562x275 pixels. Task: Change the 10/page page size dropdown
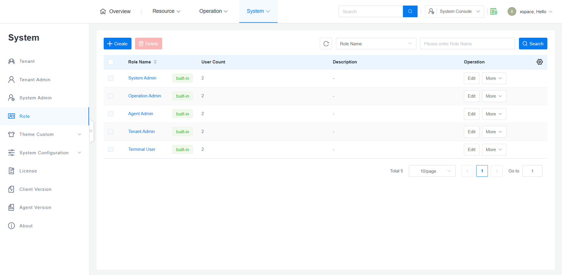[x=432, y=171]
